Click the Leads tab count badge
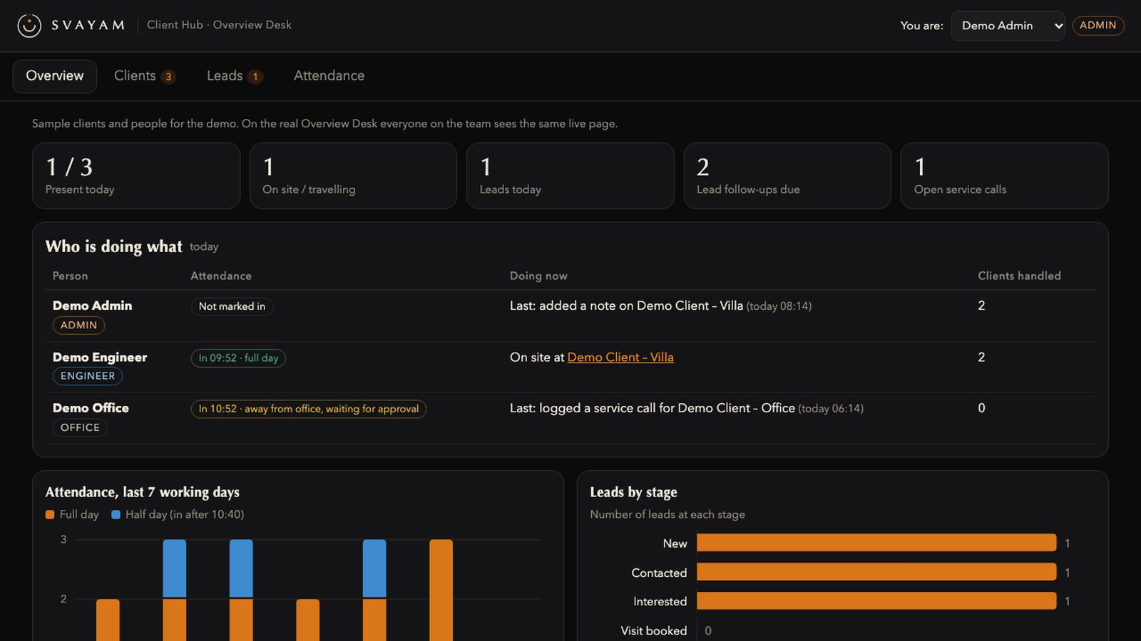The height and width of the screenshot is (641, 1141). click(255, 76)
